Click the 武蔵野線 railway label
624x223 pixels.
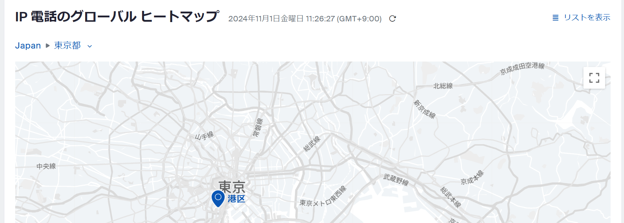pos(396,180)
